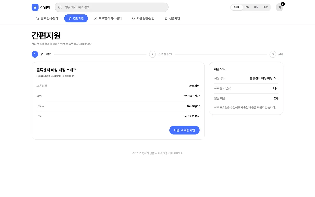Click the 프로필 스냅샷 label

[x=222, y=88]
